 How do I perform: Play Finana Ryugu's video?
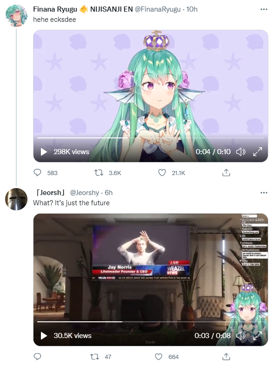click(x=44, y=152)
